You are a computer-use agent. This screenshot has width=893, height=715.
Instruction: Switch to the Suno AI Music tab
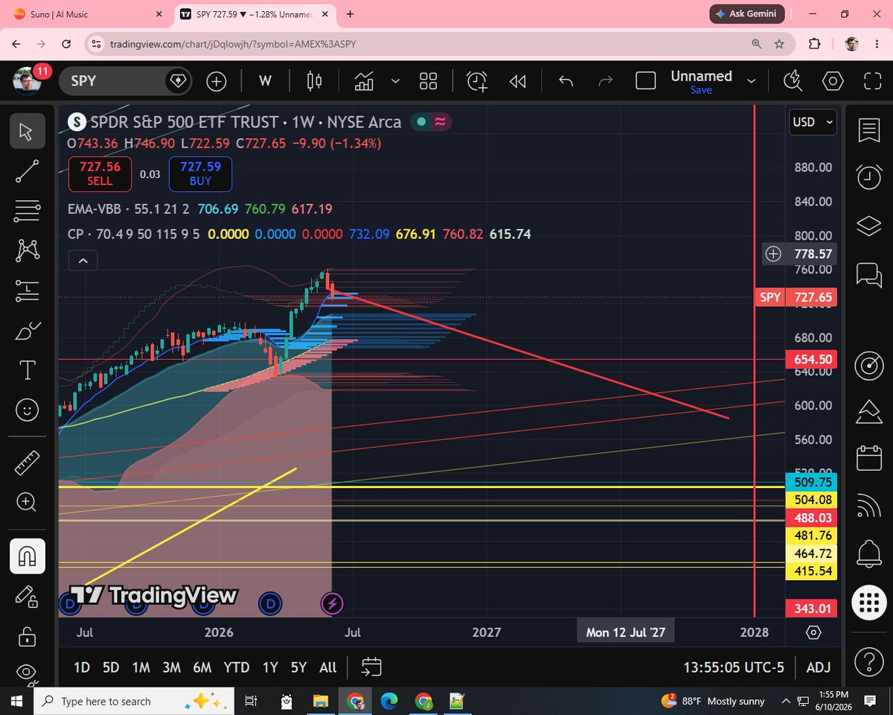(87, 13)
